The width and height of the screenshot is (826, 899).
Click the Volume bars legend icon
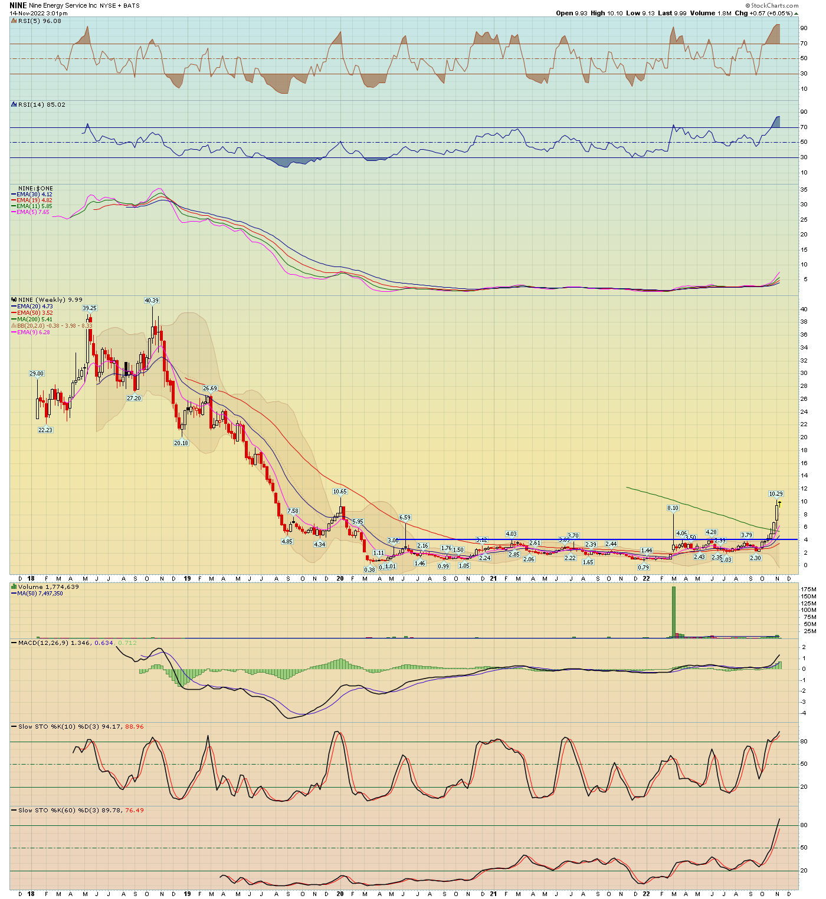coord(14,587)
